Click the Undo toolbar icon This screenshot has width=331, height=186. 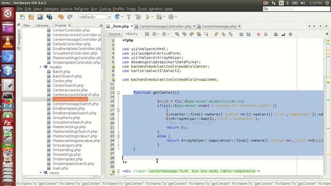tap(61, 17)
